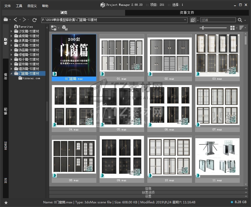Screen dimensions: 251x207
Task: Switch to the 资源文件 tab
Action: [187, 12]
